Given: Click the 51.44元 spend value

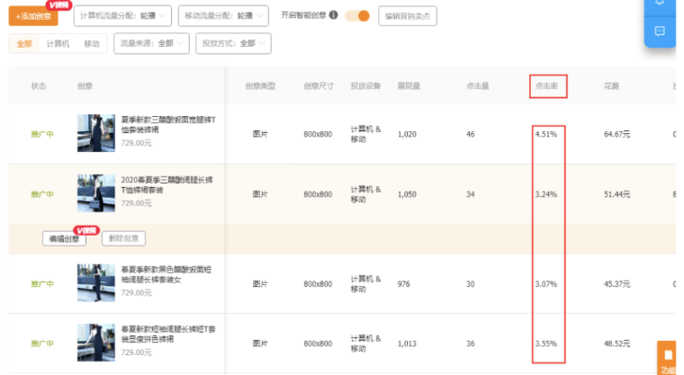Looking at the screenshot, I should click(x=616, y=194).
